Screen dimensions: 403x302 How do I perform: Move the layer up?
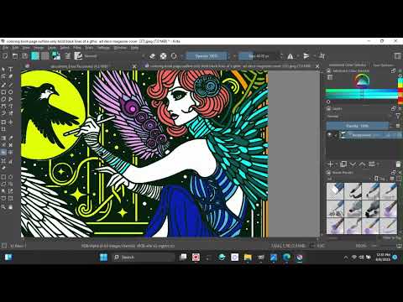point(363,164)
